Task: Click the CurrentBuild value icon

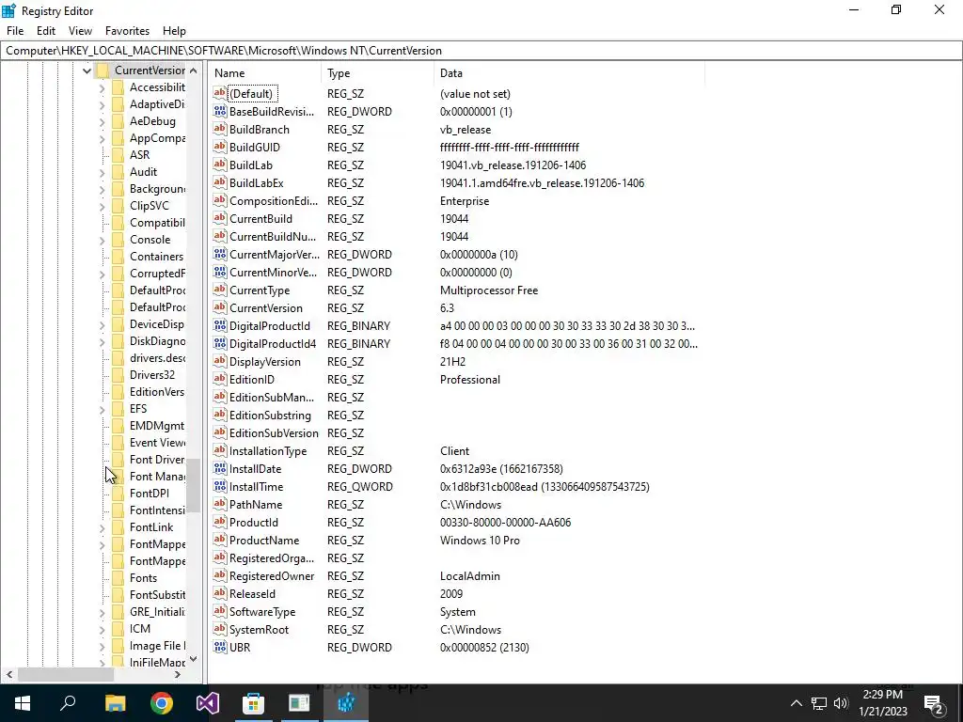Action: [220, 218]
